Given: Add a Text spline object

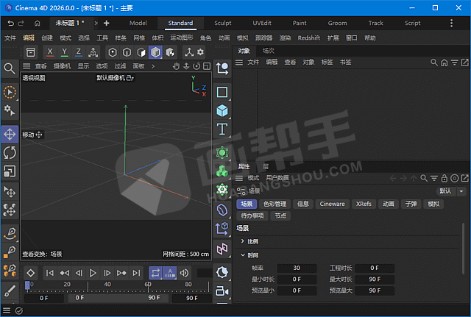Looking at the screenshot, I should click(222, 129).
